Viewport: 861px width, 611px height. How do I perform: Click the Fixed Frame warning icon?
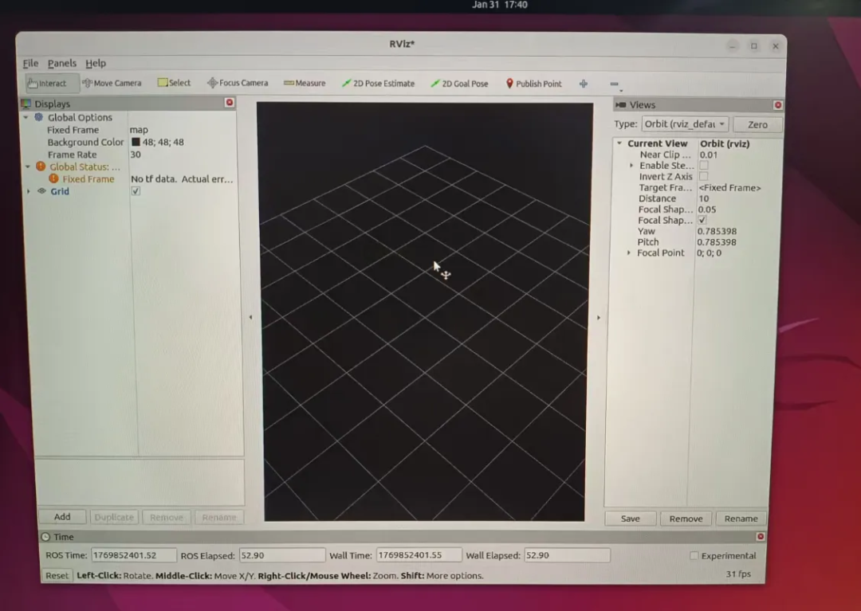[x=53, y=178]
